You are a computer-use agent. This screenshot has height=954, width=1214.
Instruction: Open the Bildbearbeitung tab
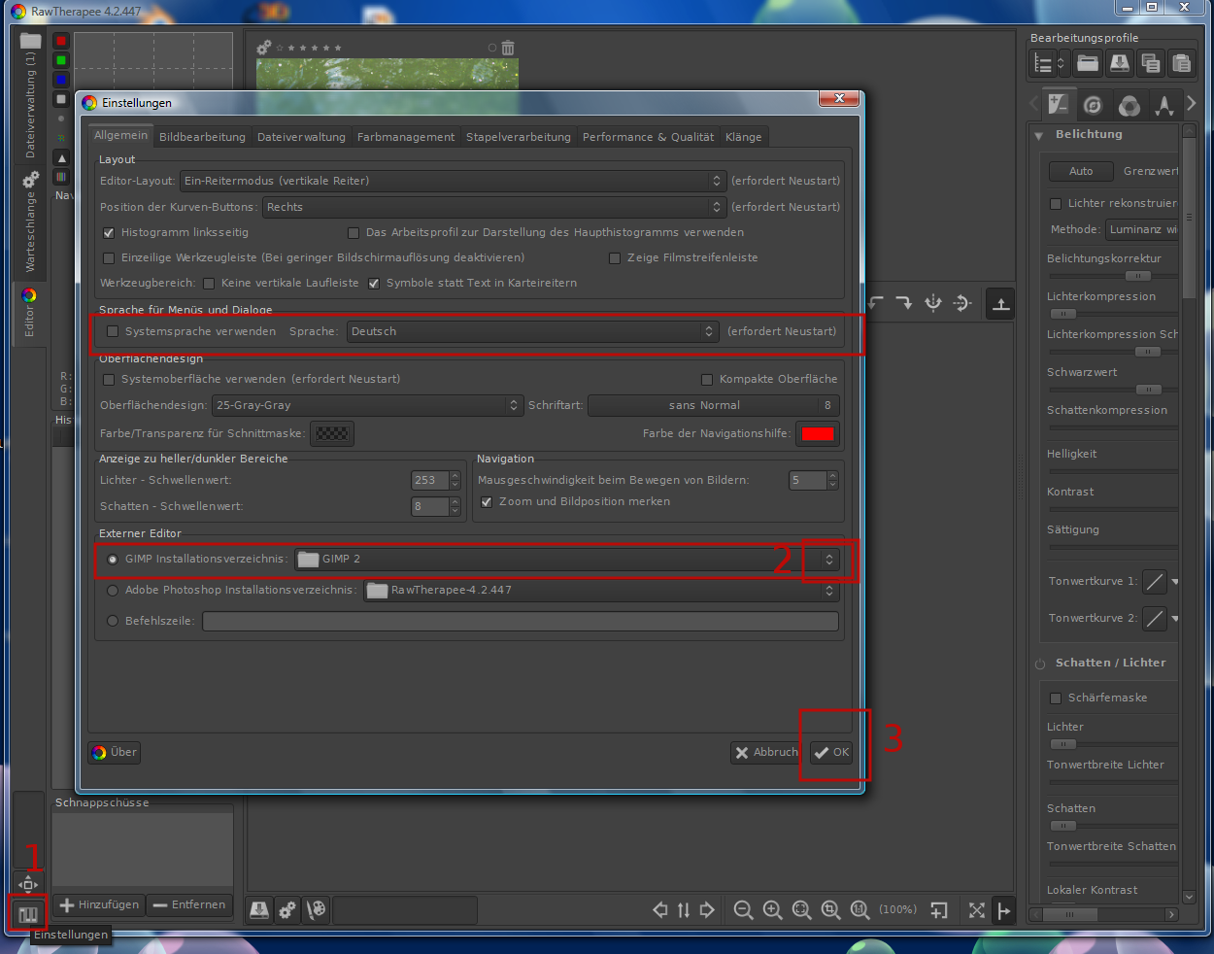pos(202,137)
